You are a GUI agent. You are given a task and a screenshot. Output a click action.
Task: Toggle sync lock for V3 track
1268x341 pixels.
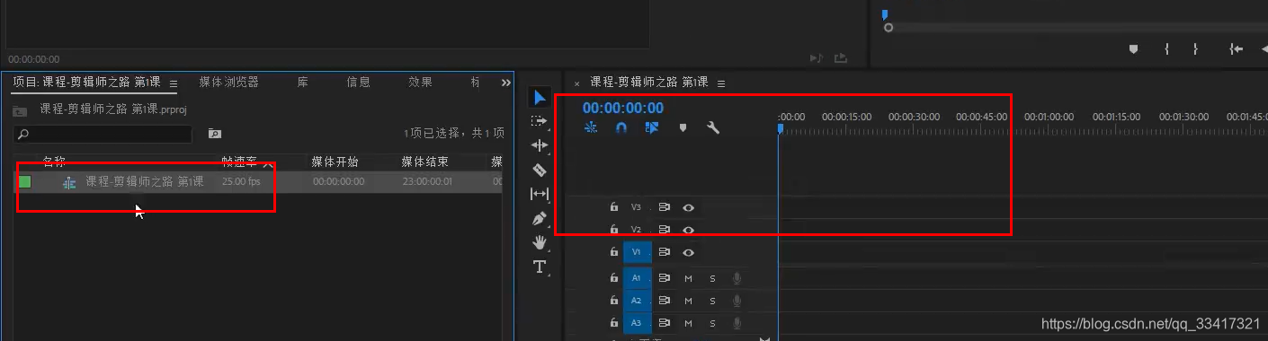coord(665,207)
